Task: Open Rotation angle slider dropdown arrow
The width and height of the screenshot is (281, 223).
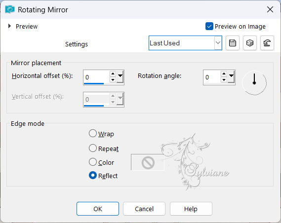Action: (231, 76)
